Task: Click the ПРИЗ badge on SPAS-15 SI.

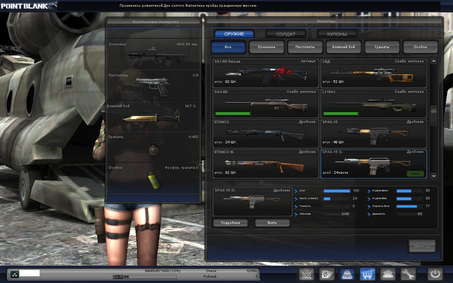Action: [415, 174]
